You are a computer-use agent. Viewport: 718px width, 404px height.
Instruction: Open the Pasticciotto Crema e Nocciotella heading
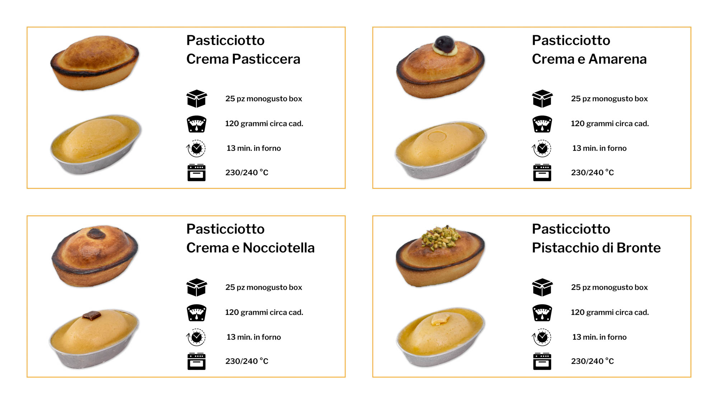(x=250, y=238)
